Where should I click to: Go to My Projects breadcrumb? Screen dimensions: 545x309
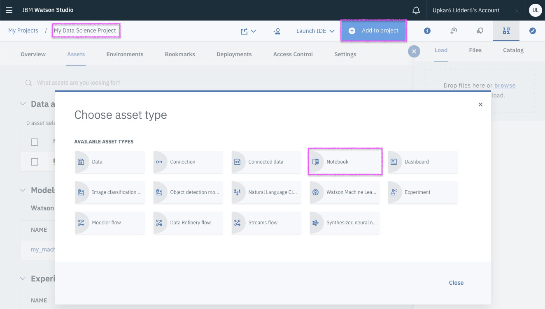(23, 31)
